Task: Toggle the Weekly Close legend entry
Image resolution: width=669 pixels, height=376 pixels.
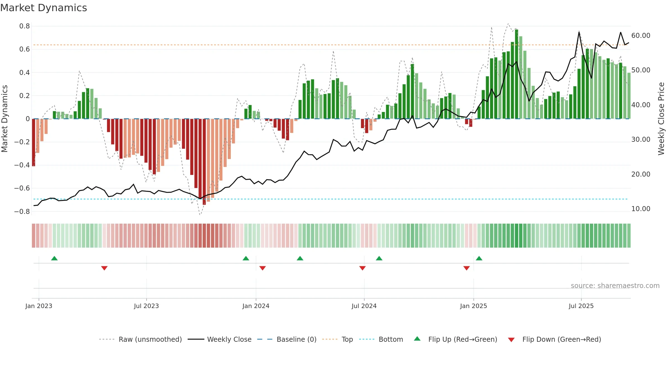Action: (x=219, y=339)
